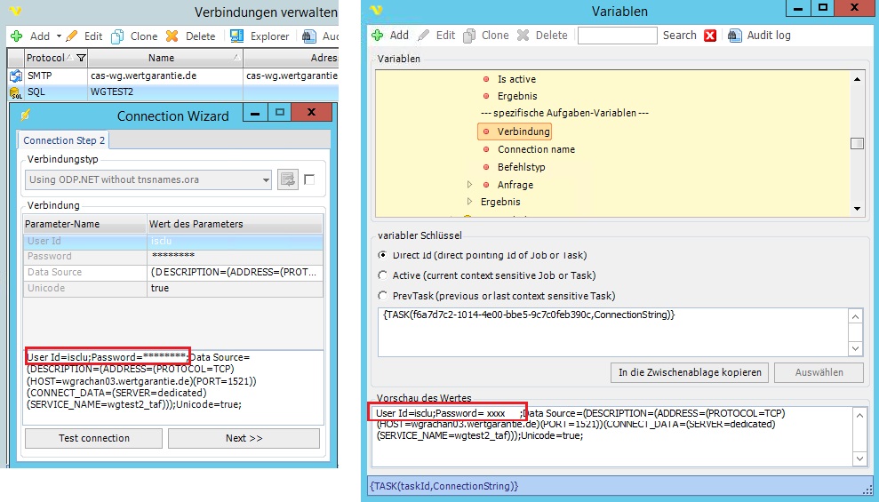Open Audit log in Variablen window
The image size is (879, 502).
coord(760,36)
